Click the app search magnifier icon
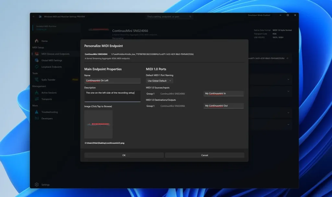Screen dimensions: 332x197 click(190, 16)
